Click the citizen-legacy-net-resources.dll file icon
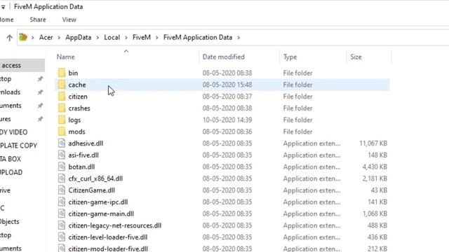This screenshot has height=252, width=449. 62,225
